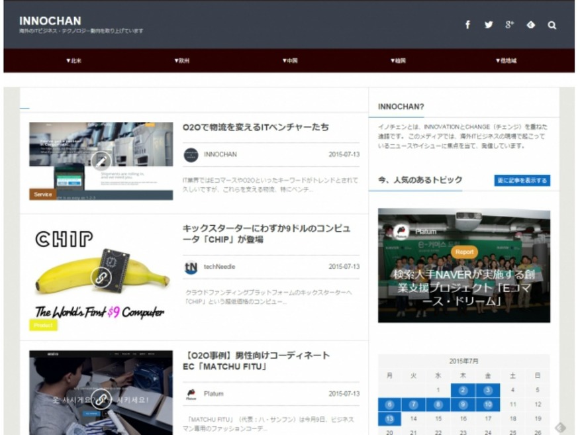Click the techNeedle author name
The width and height of the screenshot is (580, 435).
(219, 267)
